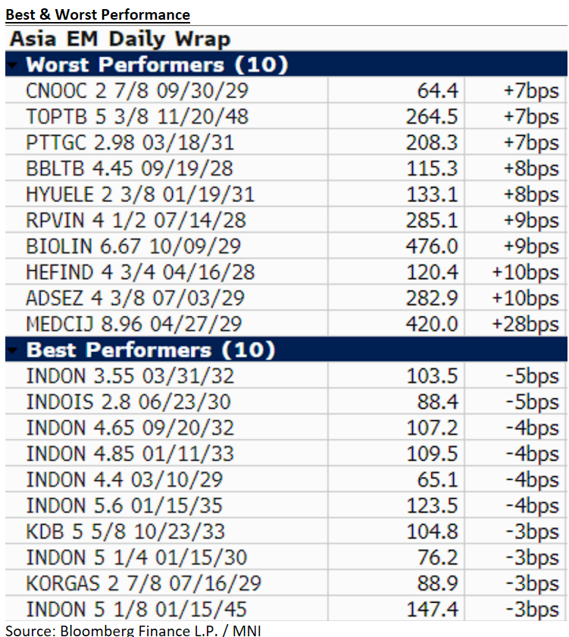Click the 476.0 spread value
This screenshot has width=569, height=637.
(437, 246)
